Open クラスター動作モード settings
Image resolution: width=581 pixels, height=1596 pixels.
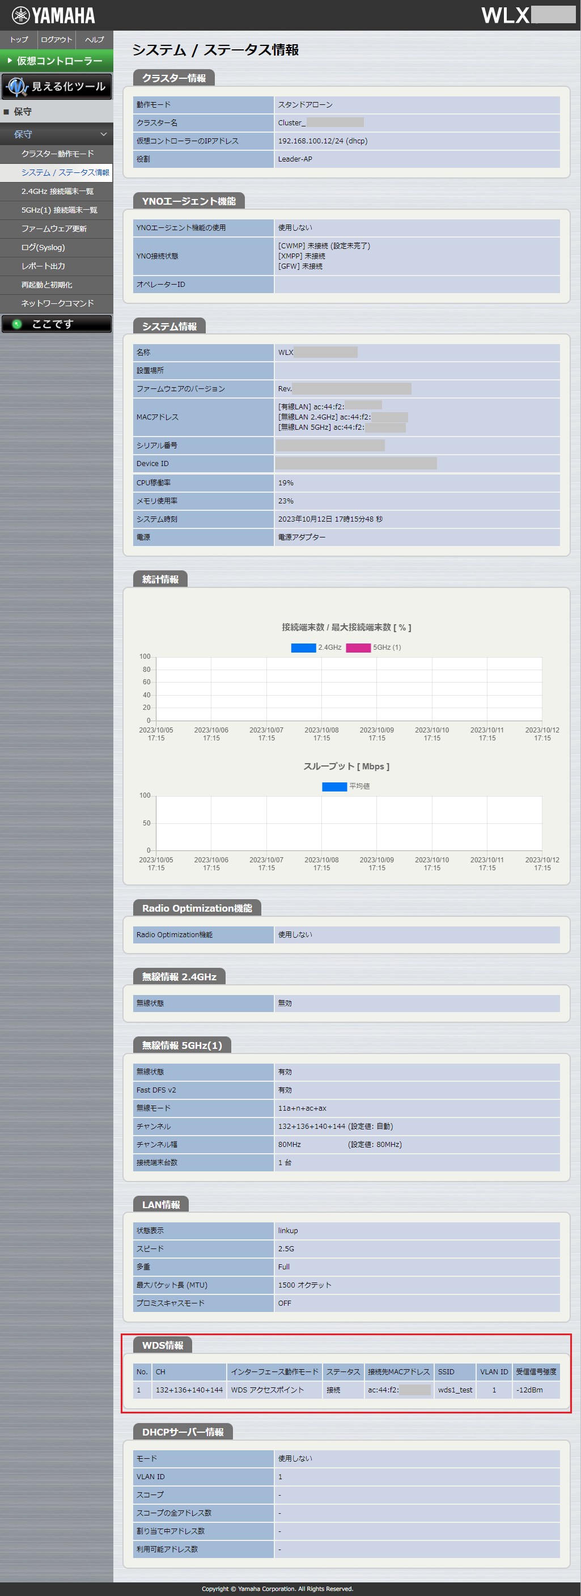[58, 154]
